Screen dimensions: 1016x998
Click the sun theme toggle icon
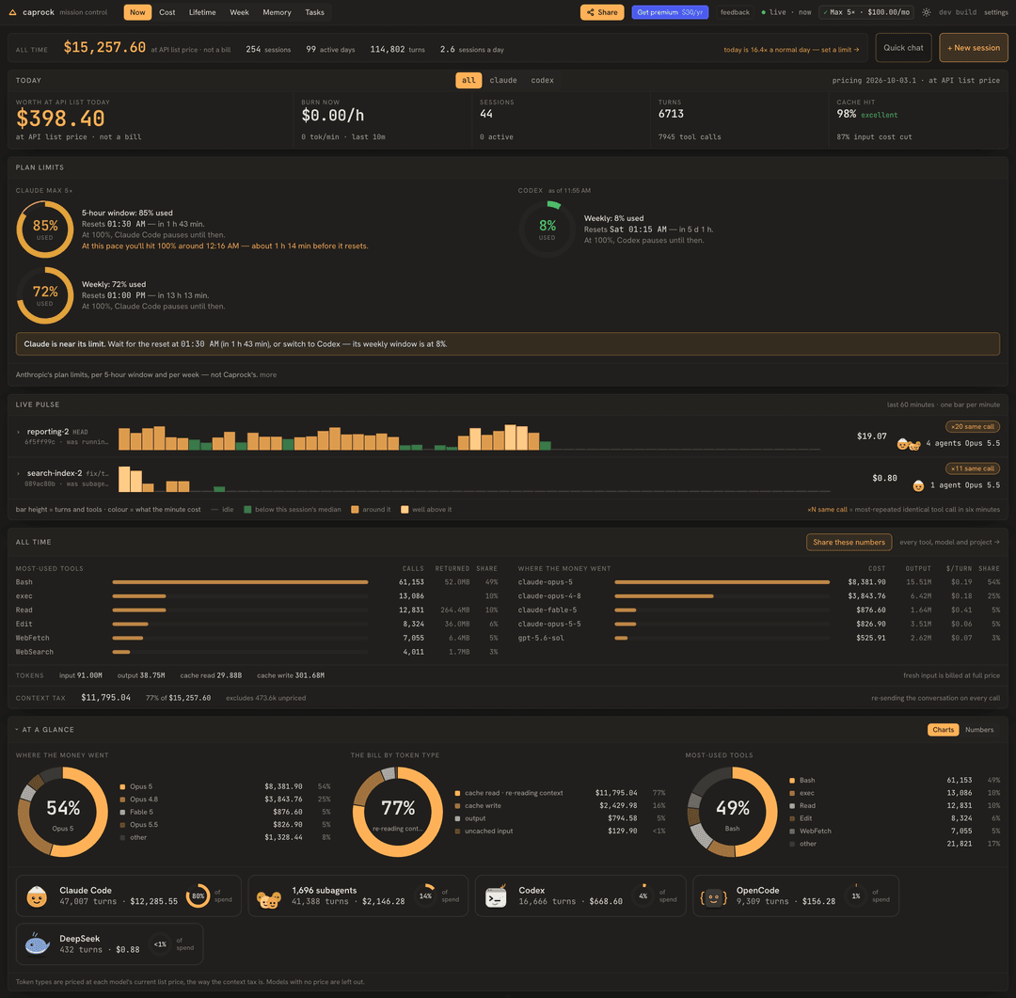tap(926, 12)
